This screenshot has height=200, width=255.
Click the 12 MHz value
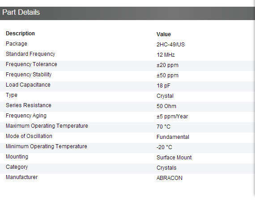coord(166,55)
